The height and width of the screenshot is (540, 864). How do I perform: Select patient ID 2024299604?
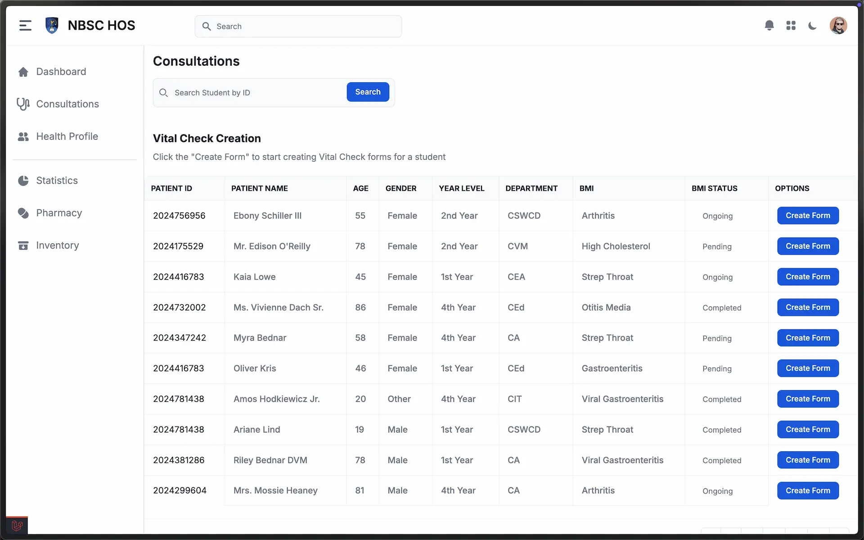pyautogui.click(x=180, y=490)
